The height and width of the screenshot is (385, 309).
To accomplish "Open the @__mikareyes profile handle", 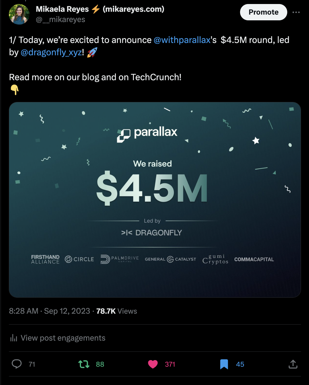I will tap(60, 19).
